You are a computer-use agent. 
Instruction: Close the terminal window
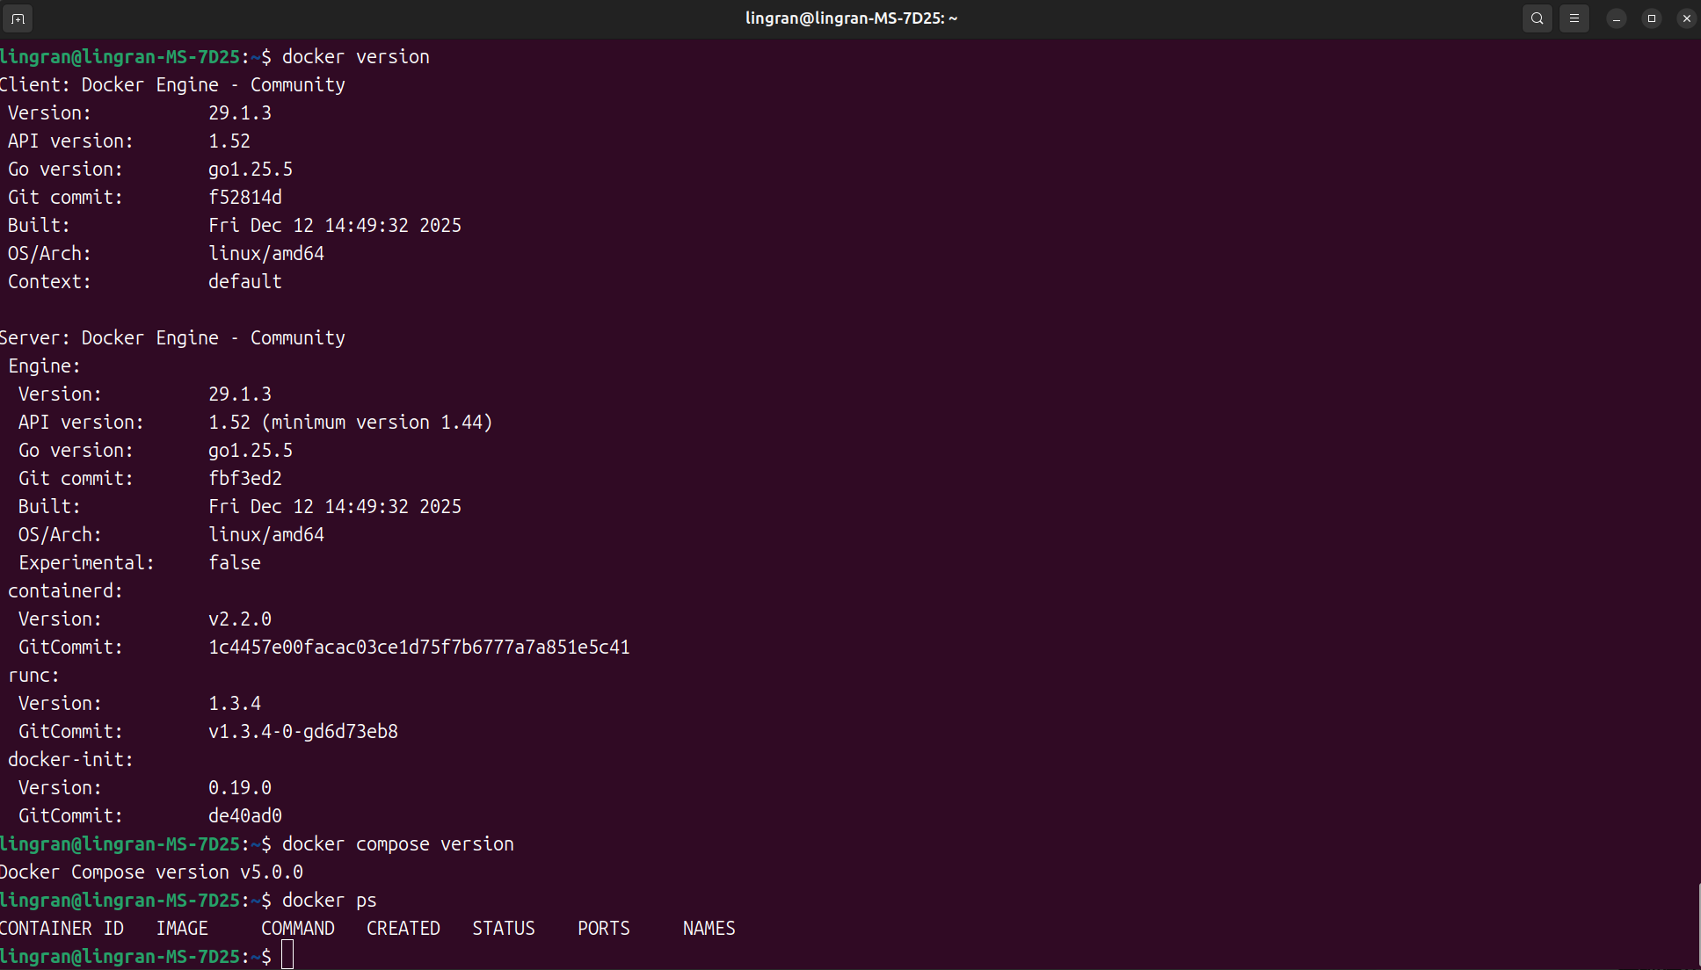[1686, 18]
